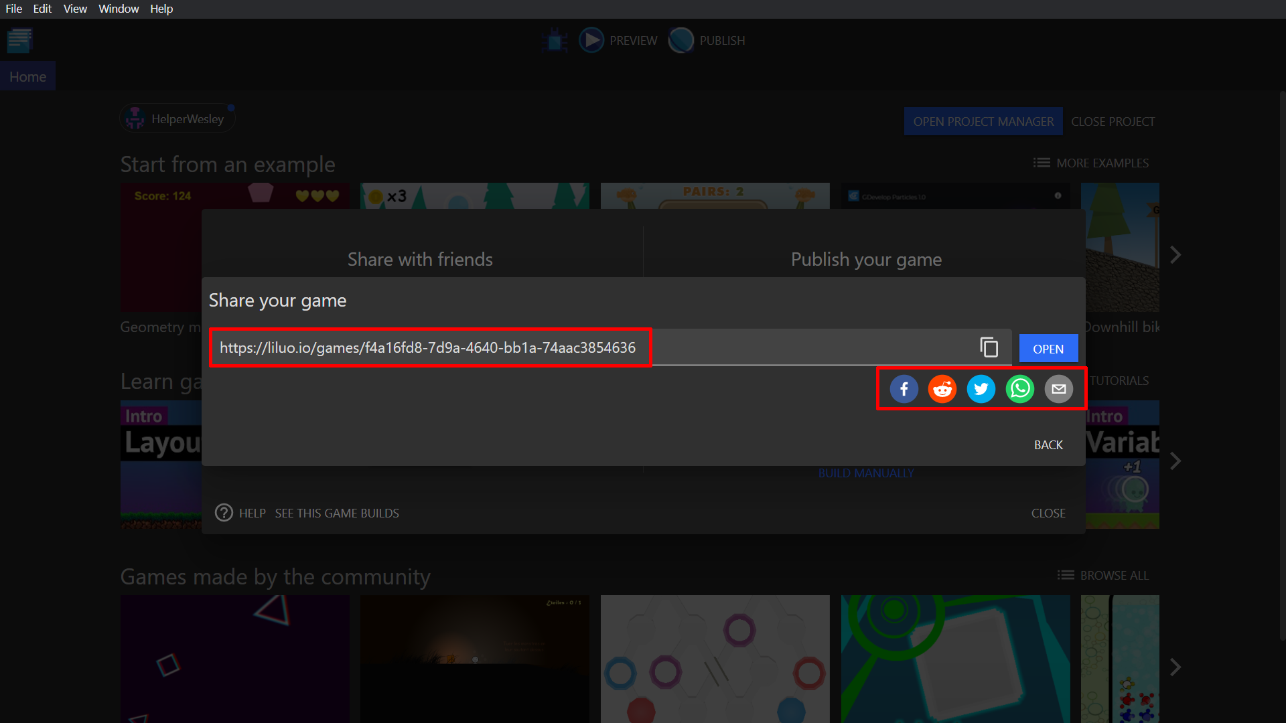Click the copy URL icon
This screenshot has height=723, width=1286.
989,347
